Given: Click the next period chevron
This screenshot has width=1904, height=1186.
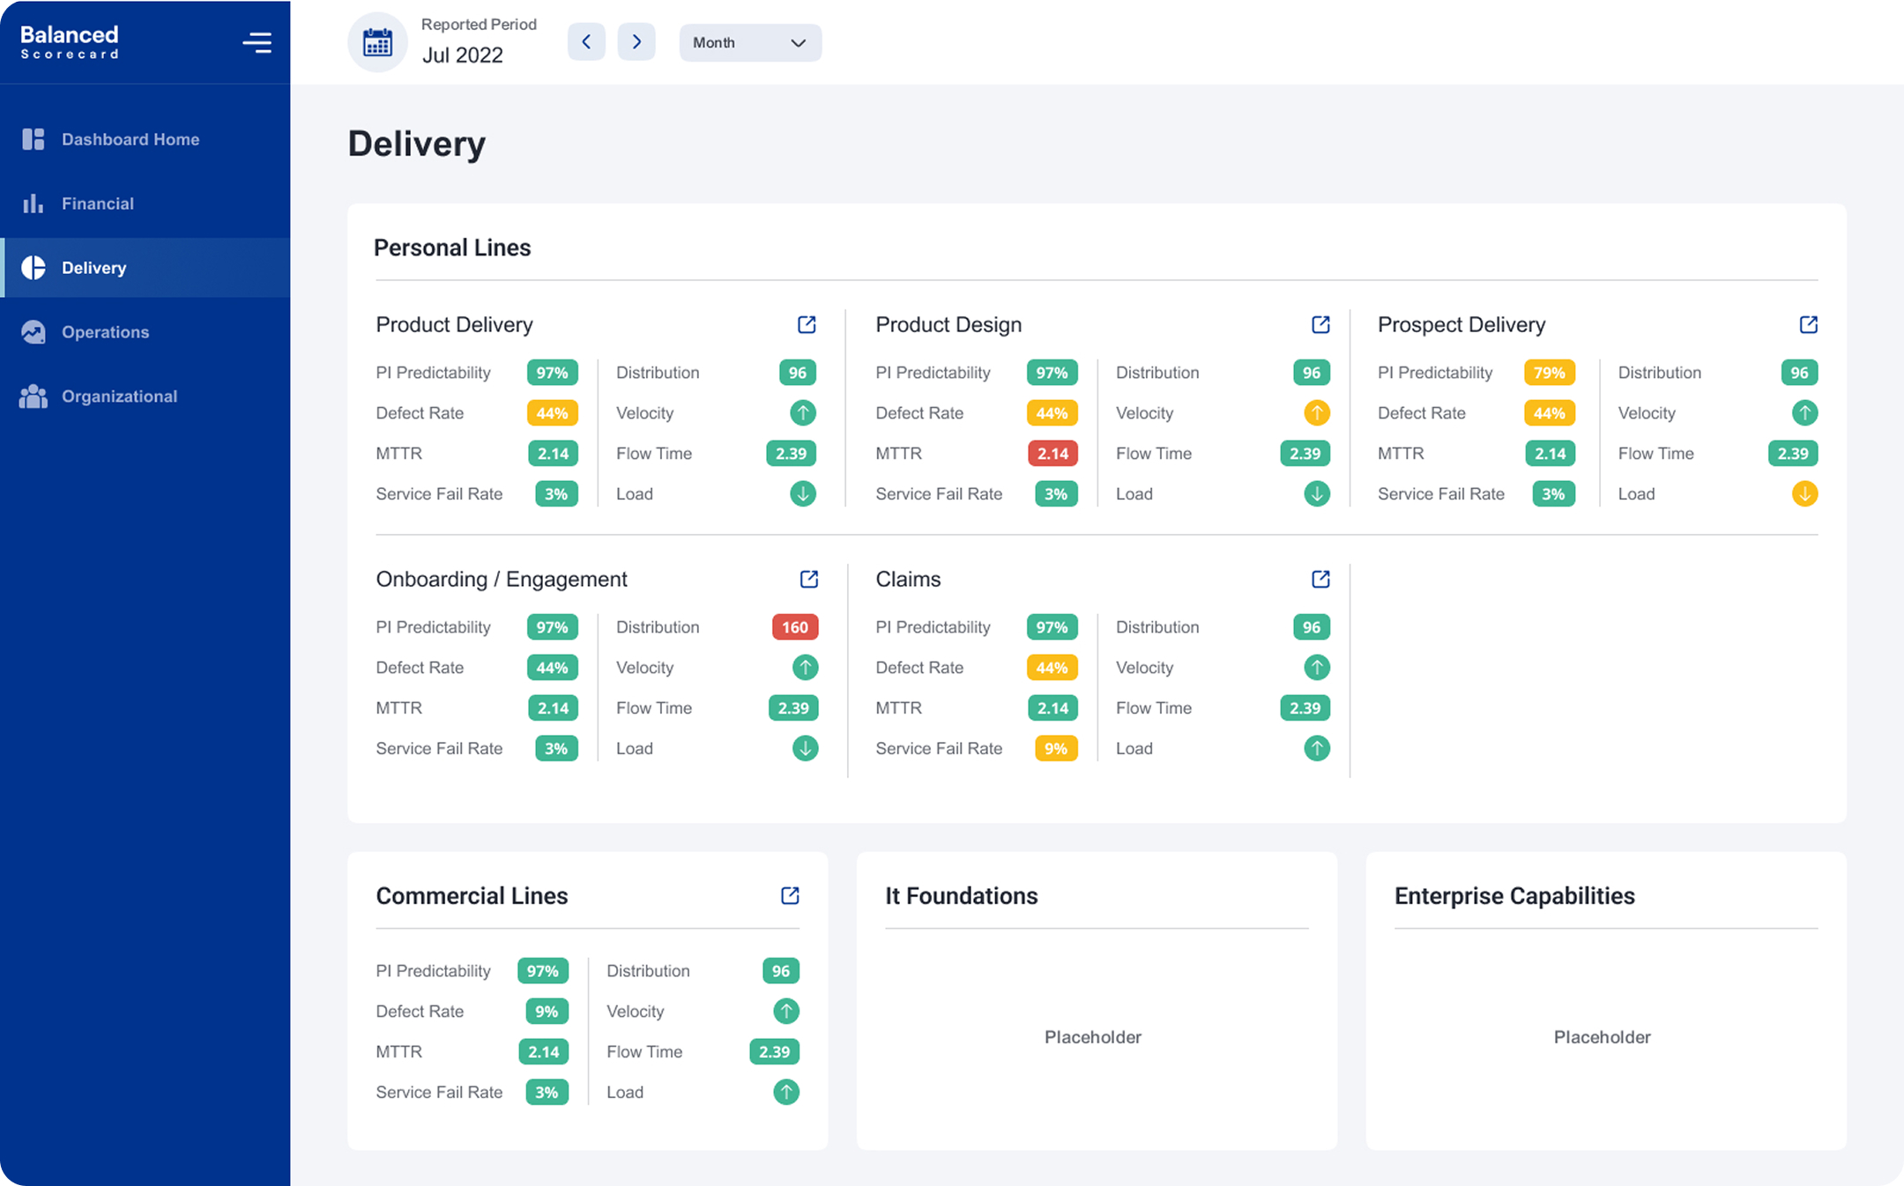Looking at the screenshot, I should click(636, 41).
